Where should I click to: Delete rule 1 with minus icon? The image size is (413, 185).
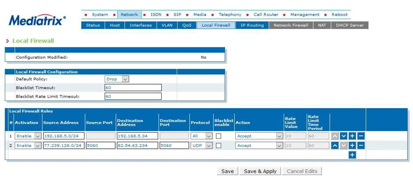361,136
